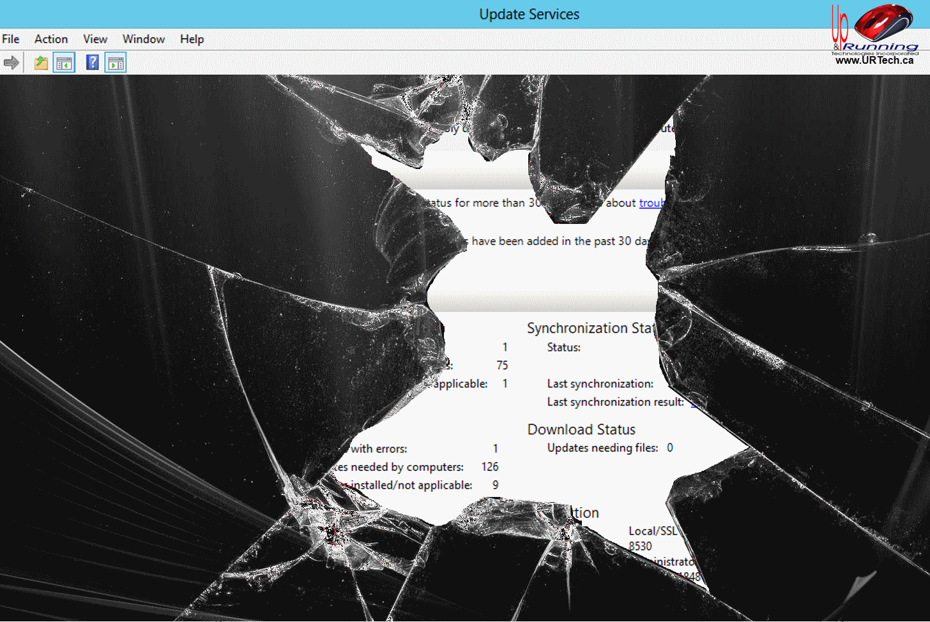
Task: Click the with errors count row
Action: tap(379, 448)
